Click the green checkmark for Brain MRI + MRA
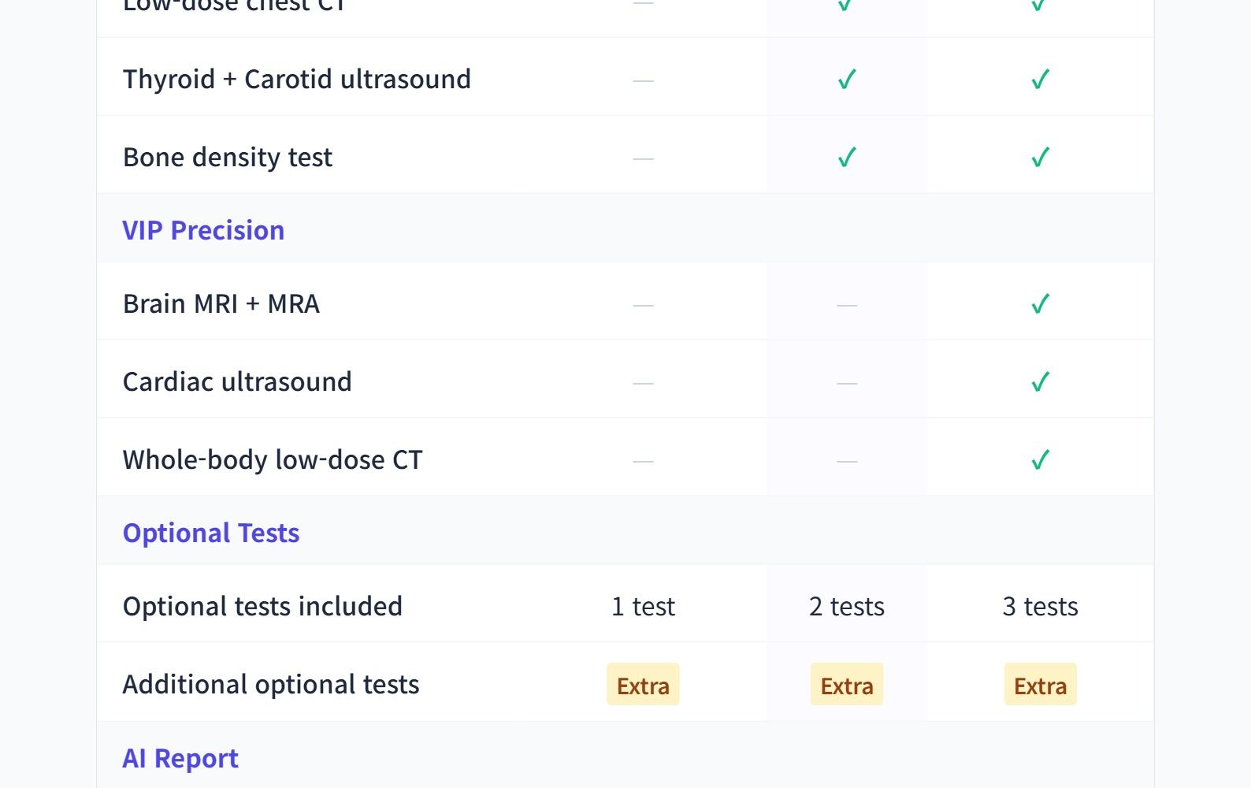Screen dimensions: 1251x788 [1040, 304]
